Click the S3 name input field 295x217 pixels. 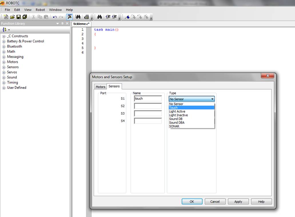(x=148, y=114)
